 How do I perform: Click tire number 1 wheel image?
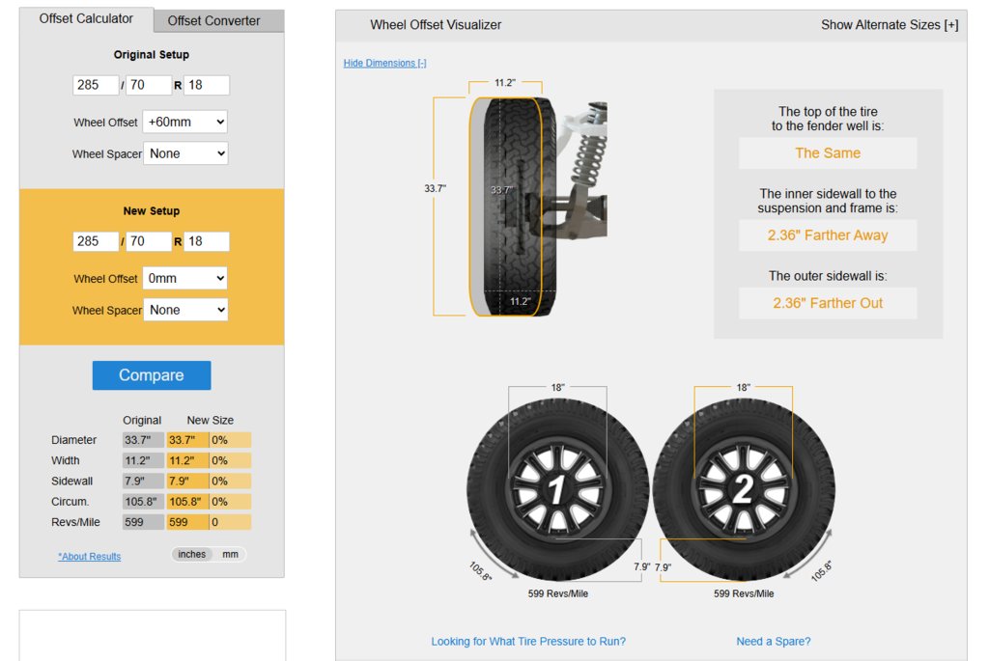(x=557, y=489)
